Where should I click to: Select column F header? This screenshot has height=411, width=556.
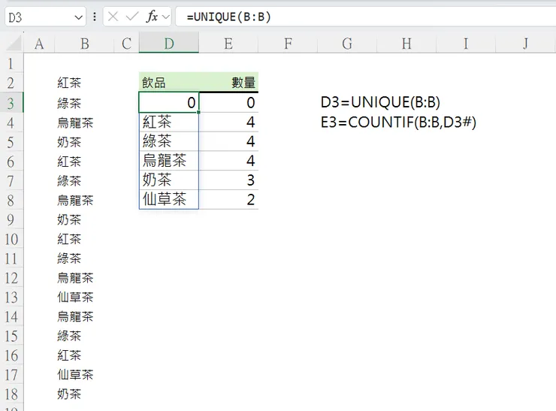(x=288, y=44)
